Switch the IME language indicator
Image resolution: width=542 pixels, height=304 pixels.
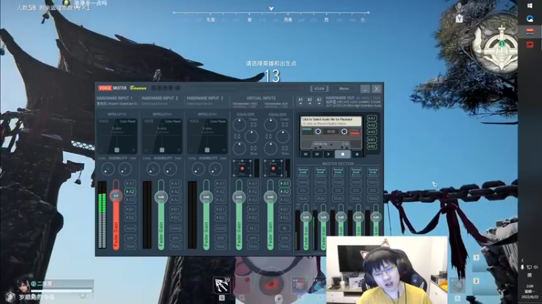(529, 276)
